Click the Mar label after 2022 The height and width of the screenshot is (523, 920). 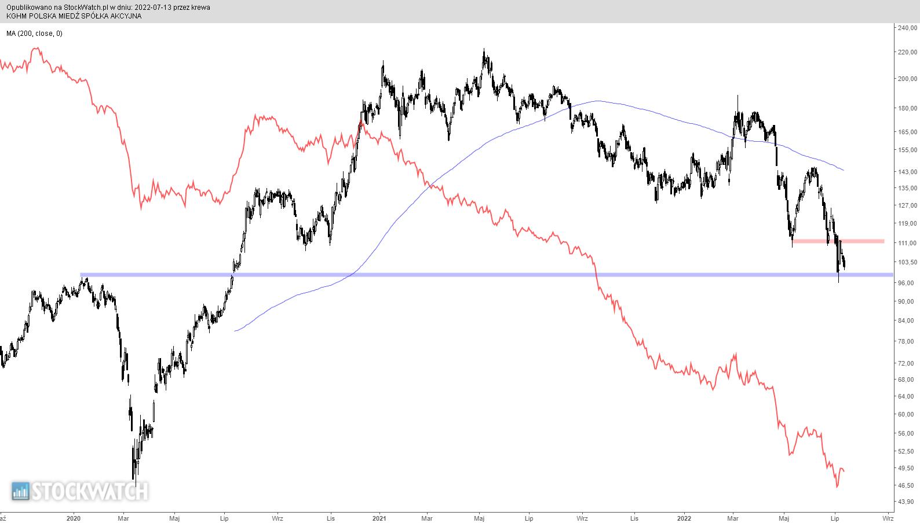pos(733,518)
